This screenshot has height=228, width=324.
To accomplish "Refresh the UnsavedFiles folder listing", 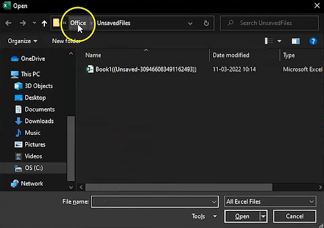I will (206, 23).
